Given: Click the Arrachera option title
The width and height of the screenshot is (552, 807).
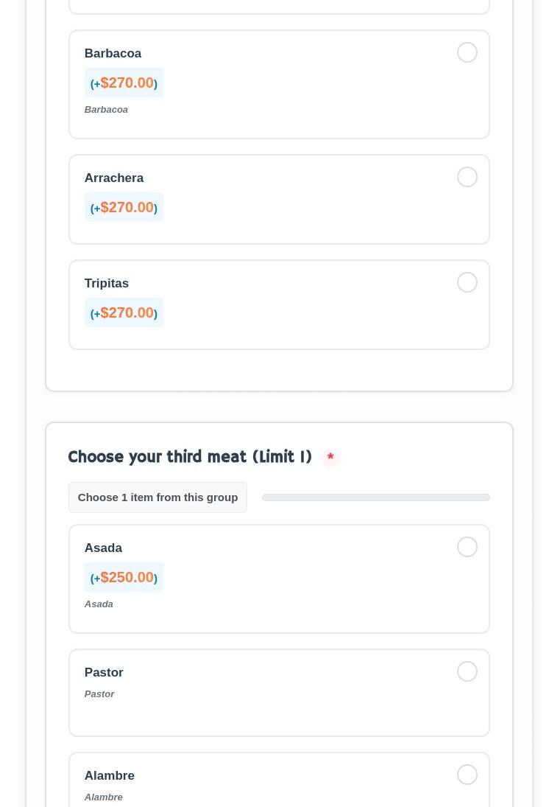Looking at the screenshot, I should click(x=113, y=178).
